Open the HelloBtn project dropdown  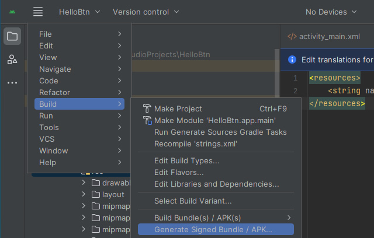79,12
